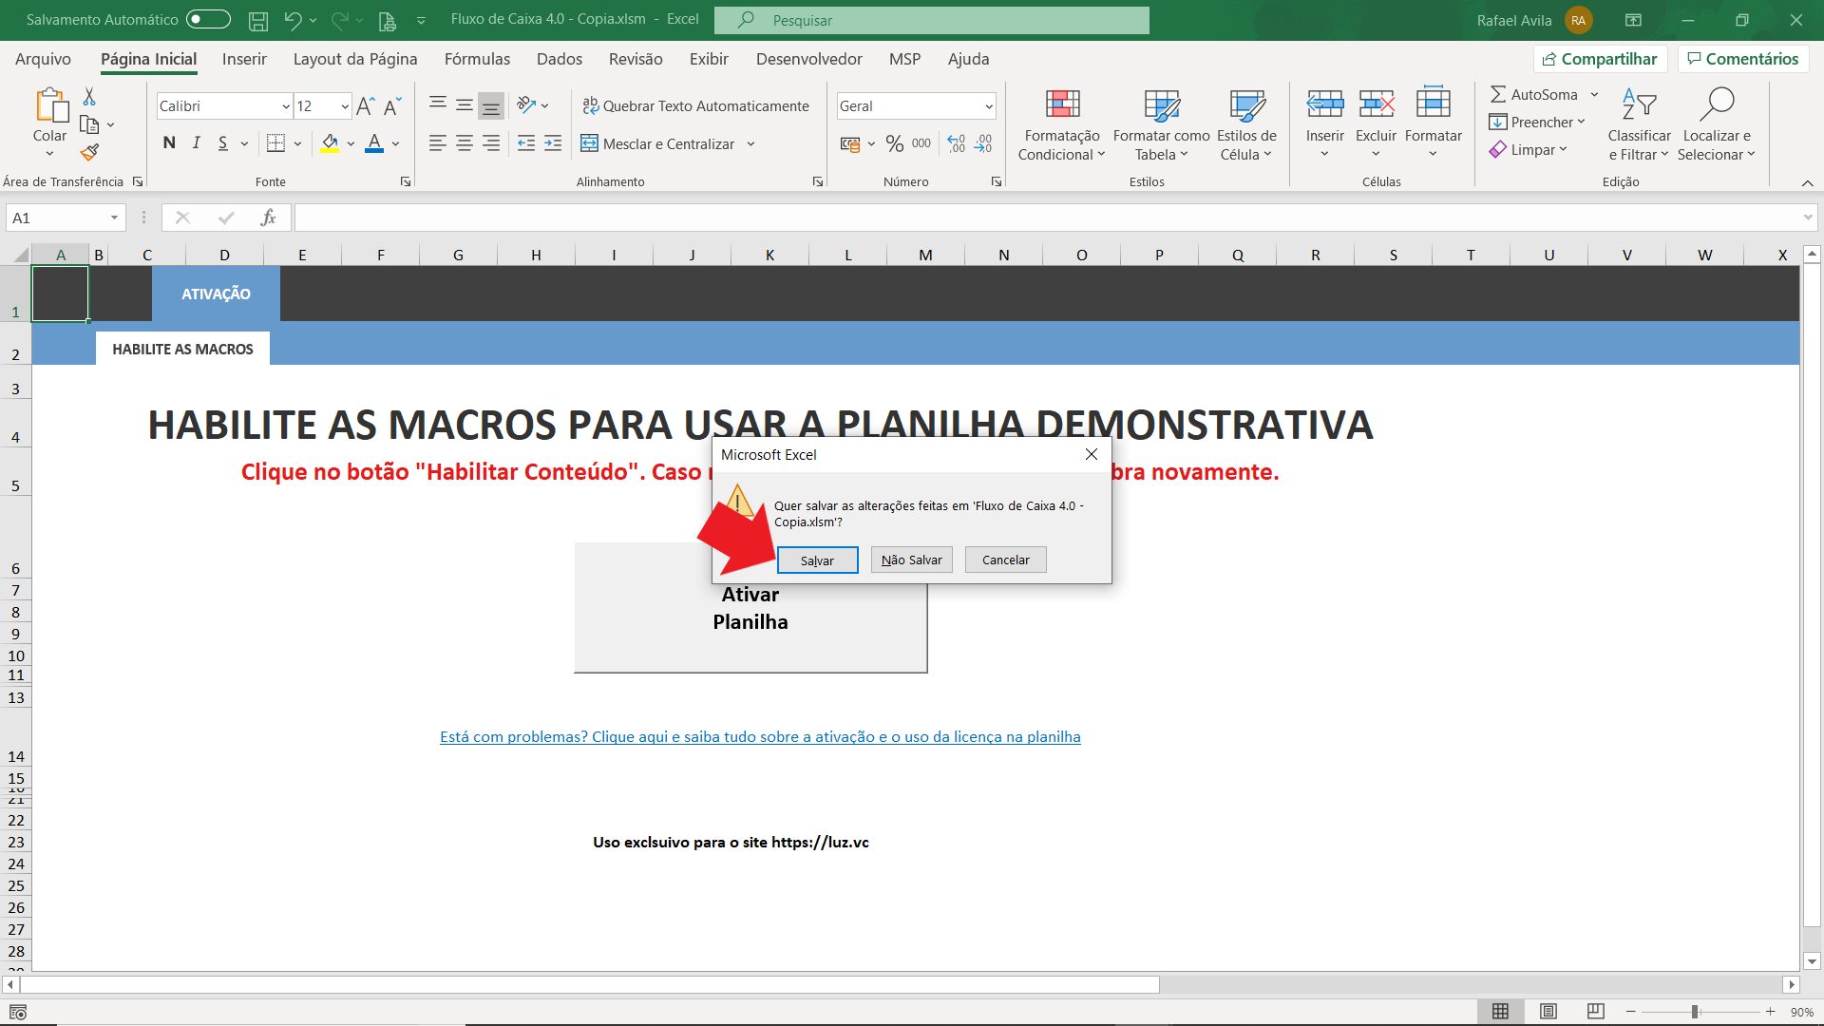
Task: Switch to the Desenvolvedor tab
Action: (x=808, y=59)
